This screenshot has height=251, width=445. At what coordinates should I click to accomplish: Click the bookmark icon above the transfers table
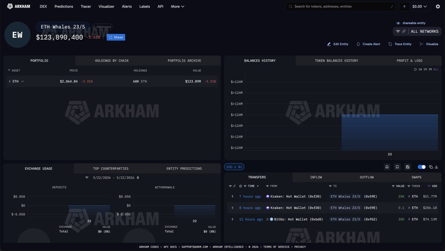click(397, 167)
